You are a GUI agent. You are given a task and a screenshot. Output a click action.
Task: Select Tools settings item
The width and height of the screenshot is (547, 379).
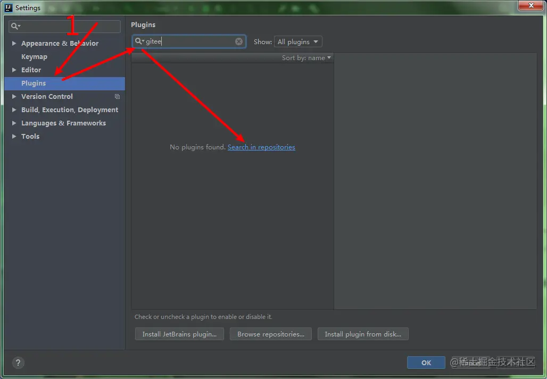coord(30,136)
